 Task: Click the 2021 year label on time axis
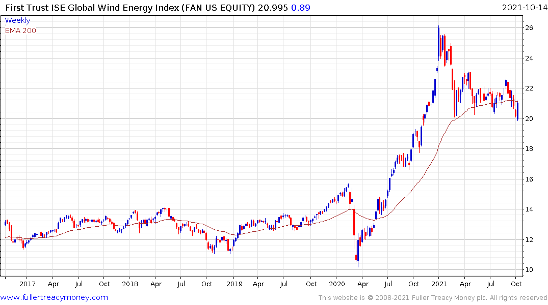(x=439, y=284)
